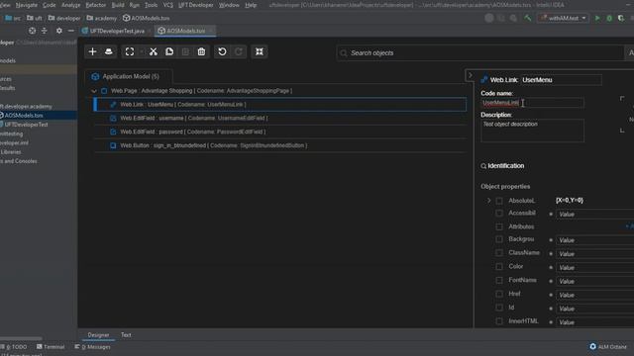
Task: Tick the ClassName property checkbox
Action: pyautogui.click(x=499, y=253)
